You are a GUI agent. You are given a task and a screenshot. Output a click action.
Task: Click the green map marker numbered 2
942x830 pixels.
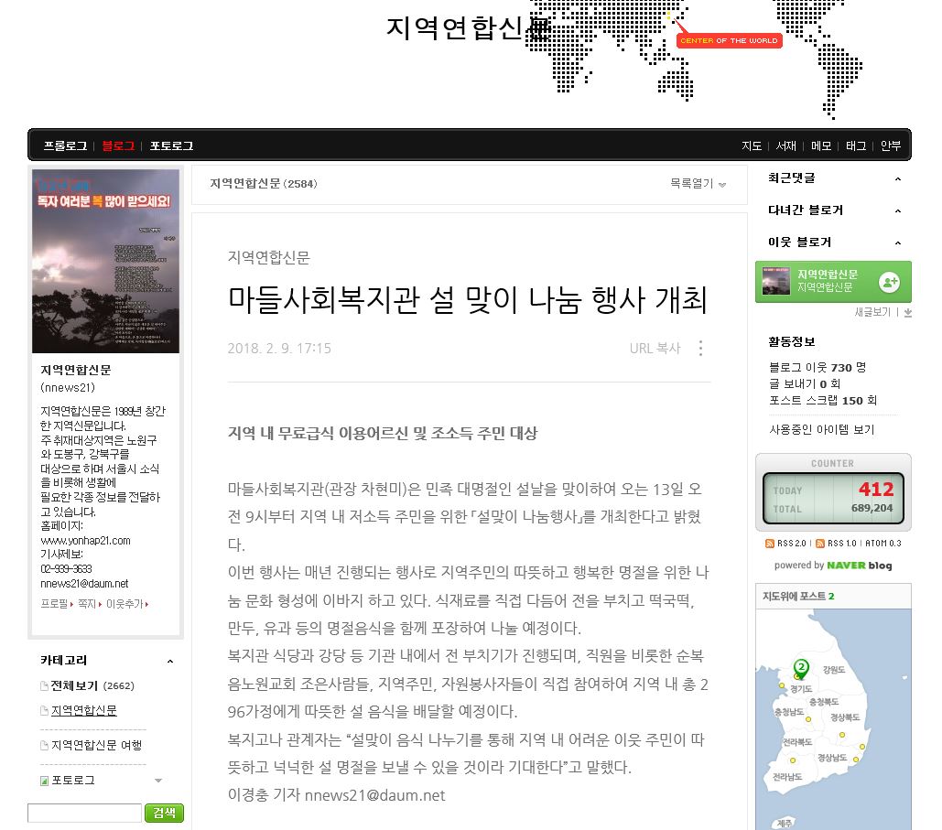[801, 668]
